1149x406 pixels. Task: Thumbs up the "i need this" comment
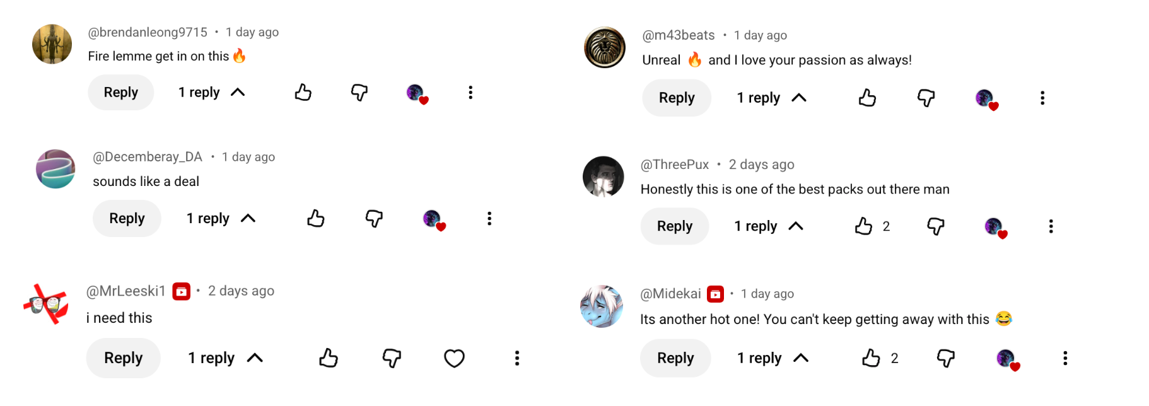(x=329, y=358)
